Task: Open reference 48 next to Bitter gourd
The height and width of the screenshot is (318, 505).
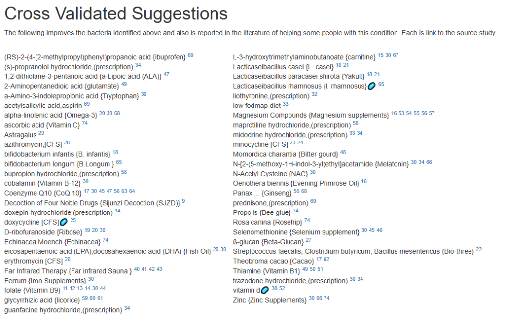Action: coord(343,152)
